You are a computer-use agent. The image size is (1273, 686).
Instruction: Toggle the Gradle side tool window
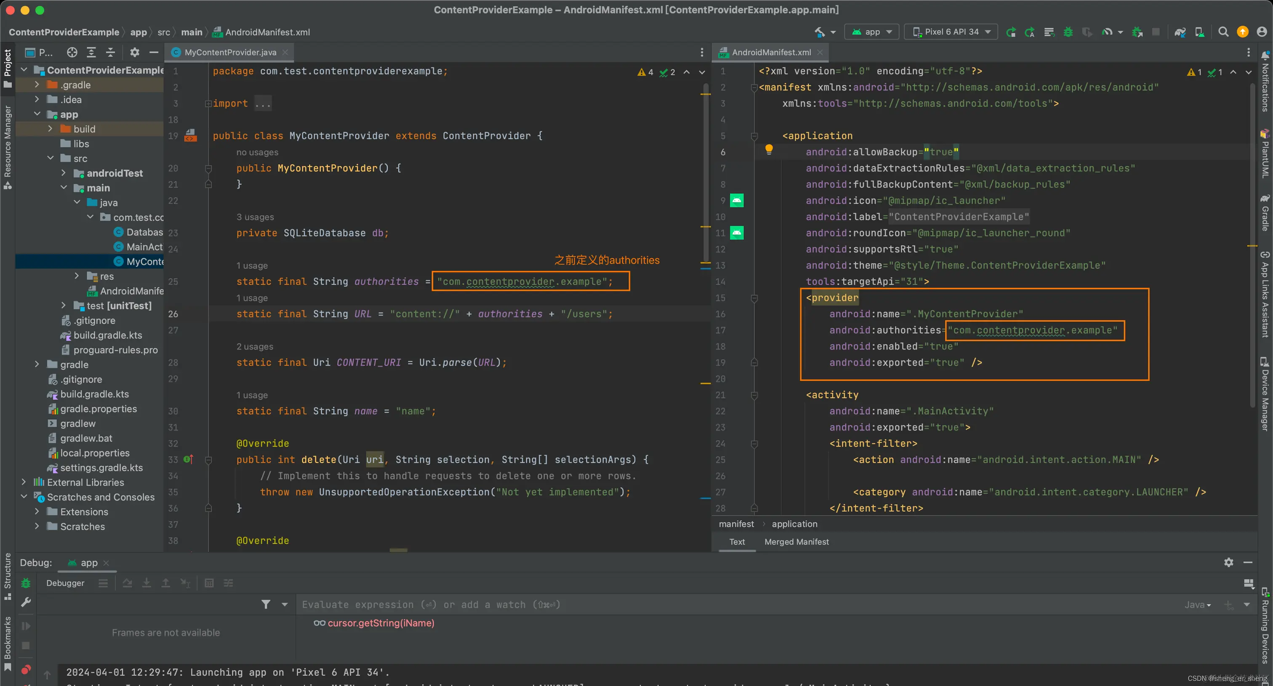coord(1265,212)
